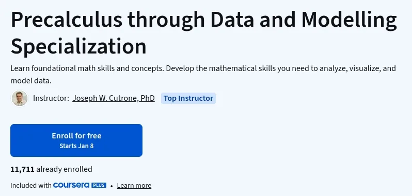Click the 'Instructor:' label
The image size is (412, 196).
pyautogui.click(x=51, y=98)
